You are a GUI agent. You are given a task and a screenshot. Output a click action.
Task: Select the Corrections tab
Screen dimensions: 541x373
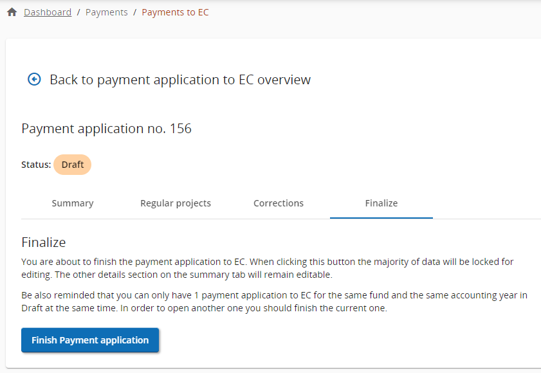pyautogui.click(x=279, y=203)
